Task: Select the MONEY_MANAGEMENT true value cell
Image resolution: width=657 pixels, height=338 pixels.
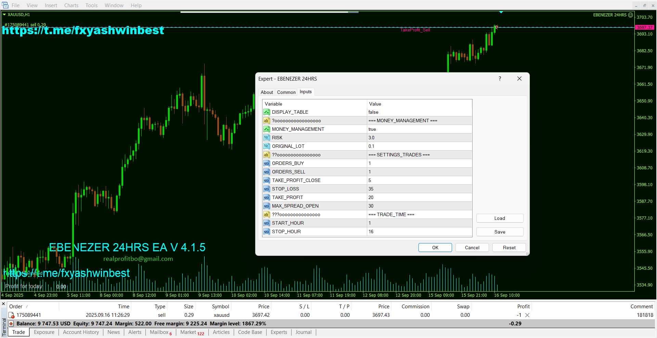Action: click(x=419, y=129)
